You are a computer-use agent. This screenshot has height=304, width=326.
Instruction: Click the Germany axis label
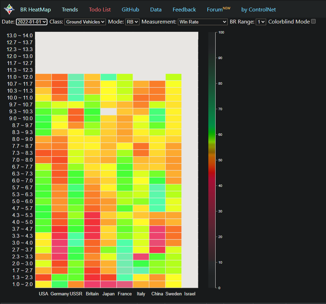point(60,294)
